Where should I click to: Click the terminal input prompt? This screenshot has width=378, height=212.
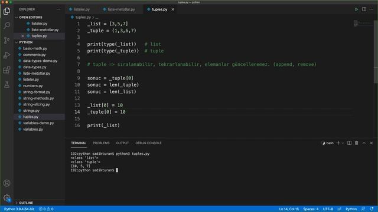(117, 170)
